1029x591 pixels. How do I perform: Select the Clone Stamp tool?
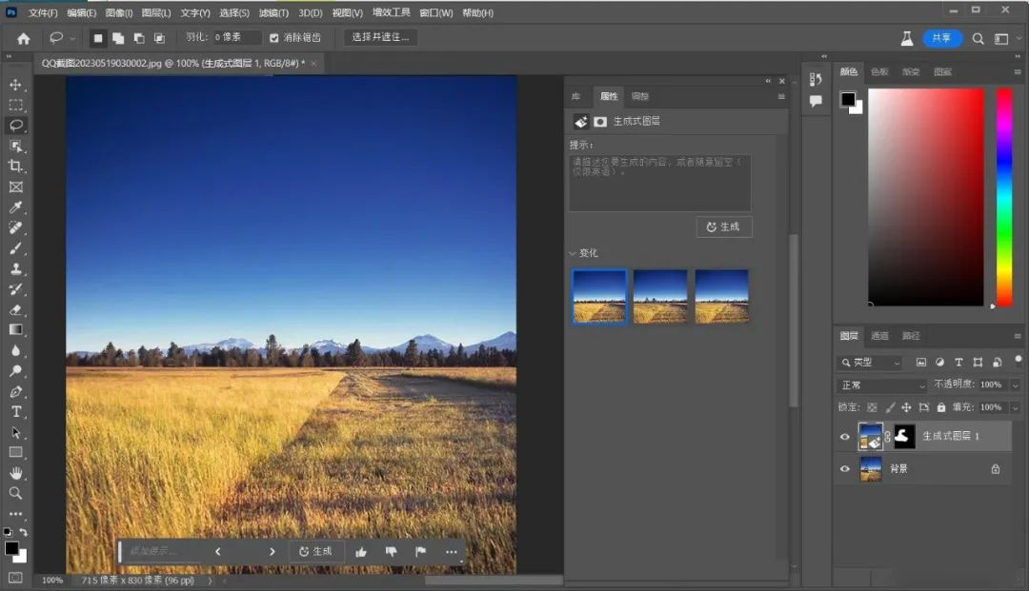pyautogui.click(x=16, y=268)
